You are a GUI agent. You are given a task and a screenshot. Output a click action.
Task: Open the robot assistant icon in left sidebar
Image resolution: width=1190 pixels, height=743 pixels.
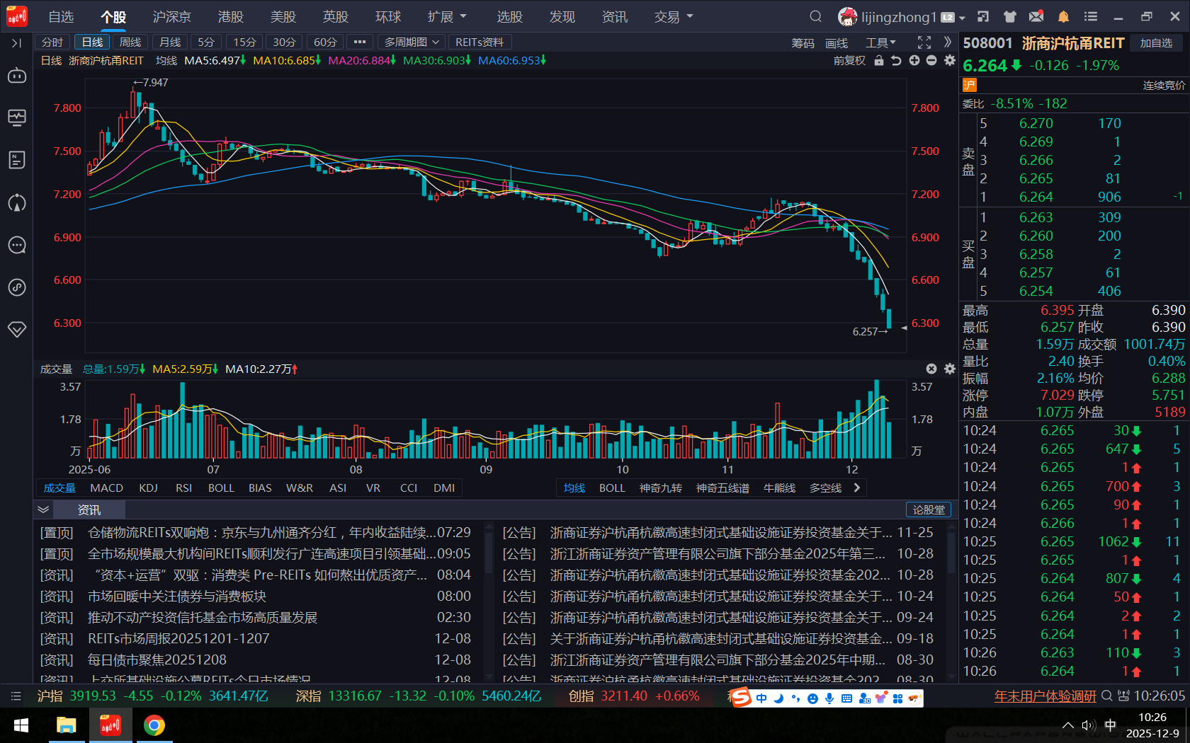17,75
